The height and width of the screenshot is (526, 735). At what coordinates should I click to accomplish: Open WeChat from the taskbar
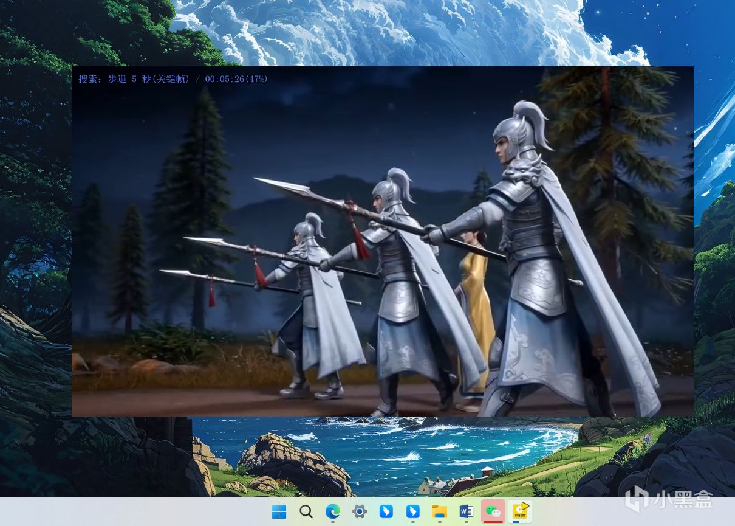coord(493,511)
